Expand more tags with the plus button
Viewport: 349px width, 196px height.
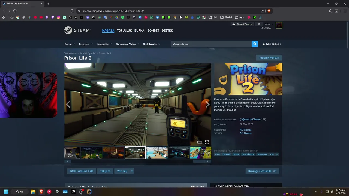tap(277, 154)
